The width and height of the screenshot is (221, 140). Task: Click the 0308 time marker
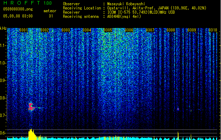point(171,30)
